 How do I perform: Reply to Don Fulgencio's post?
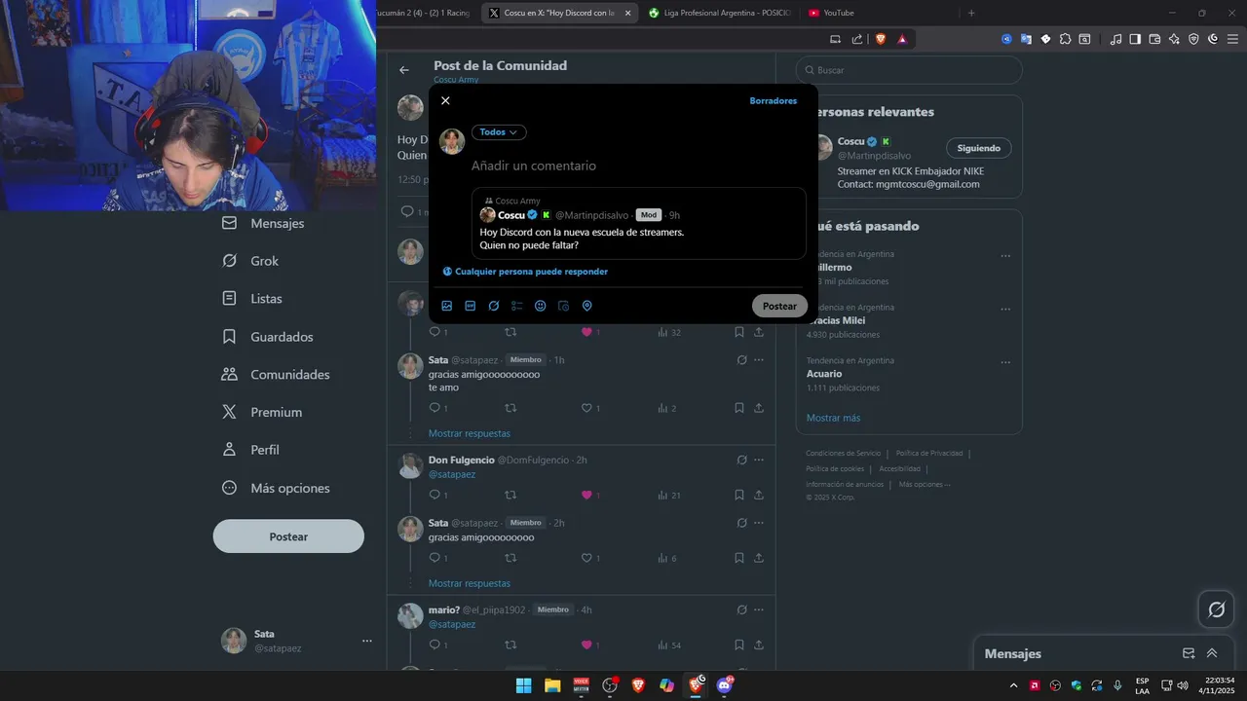pyautogui.click(x=435, y=496)
